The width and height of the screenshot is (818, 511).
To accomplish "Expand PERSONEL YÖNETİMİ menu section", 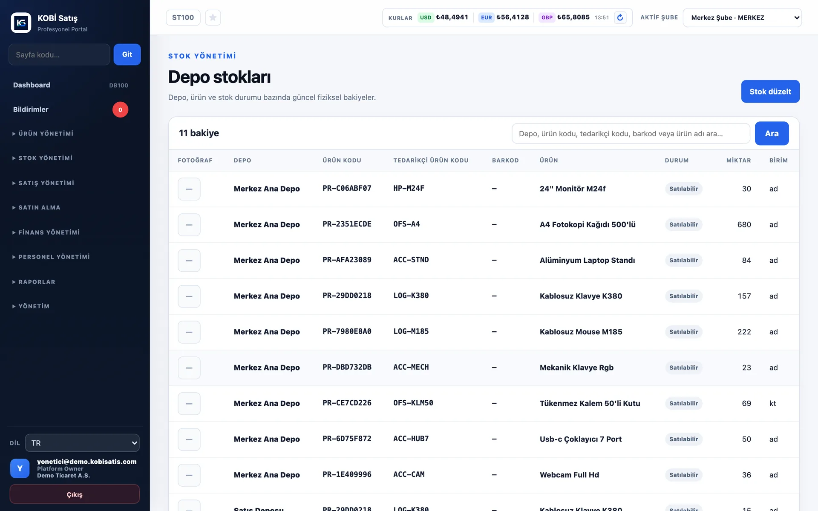I will pos(51,257).
